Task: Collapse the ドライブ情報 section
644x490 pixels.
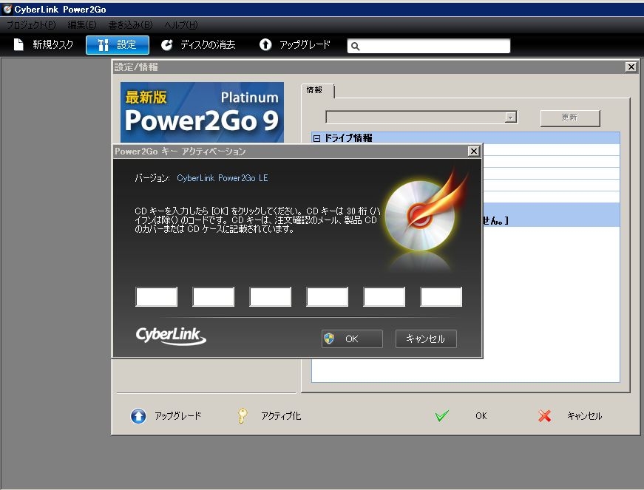Action: coord(316,138)
